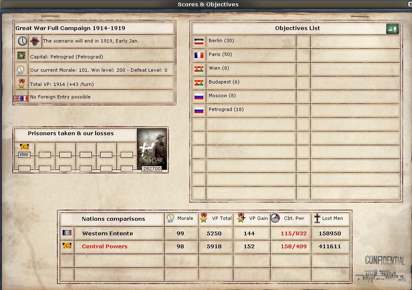The image size is (412, 290).
Task: Click the 6500 prisoners count box
Action: click(24, 155)
